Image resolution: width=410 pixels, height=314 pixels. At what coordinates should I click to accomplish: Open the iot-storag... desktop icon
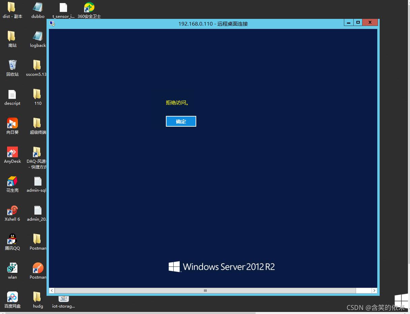pos(63,299)
